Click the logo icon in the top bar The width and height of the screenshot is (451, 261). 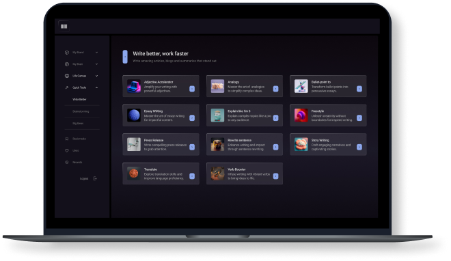pyautogui.click(x=64, y=27)
